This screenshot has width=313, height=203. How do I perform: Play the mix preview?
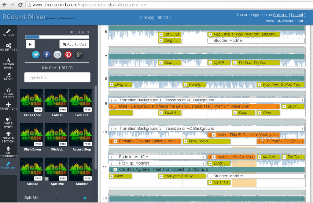coord(30,44)
